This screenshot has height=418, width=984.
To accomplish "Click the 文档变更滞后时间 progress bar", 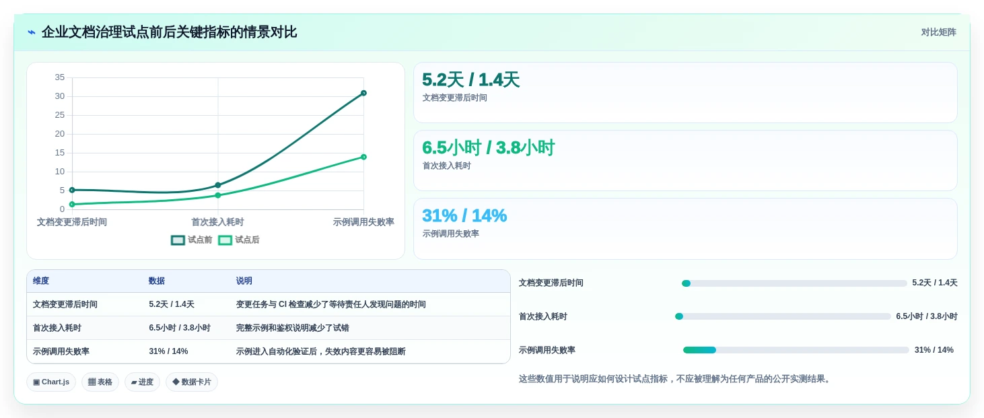I will [x=794, y=283].
